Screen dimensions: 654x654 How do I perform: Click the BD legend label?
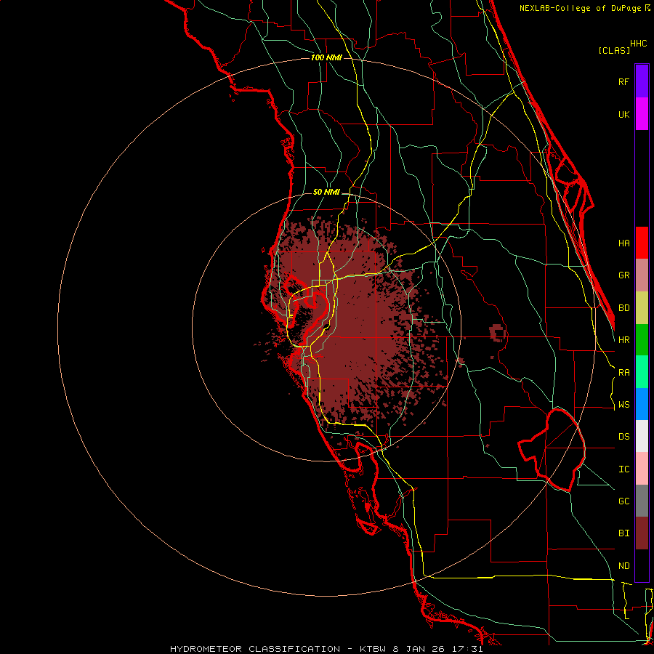[x=623, y=308]
